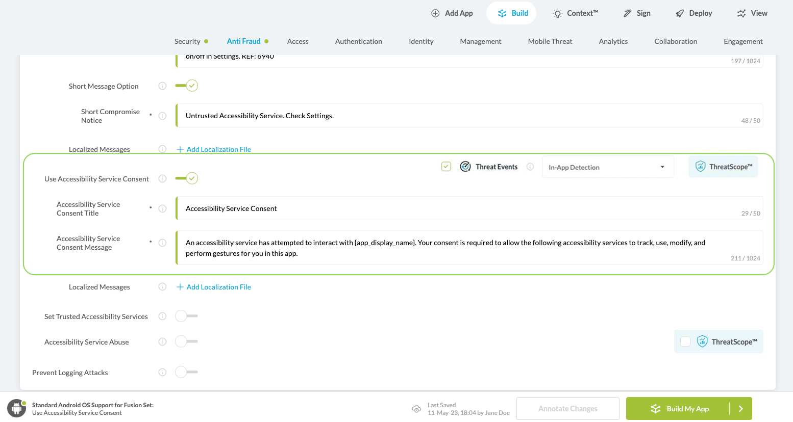The width and height of the screenshot is (793, 422).
Task: Click the Android robot icon in footer
Action: coord(16,408)
